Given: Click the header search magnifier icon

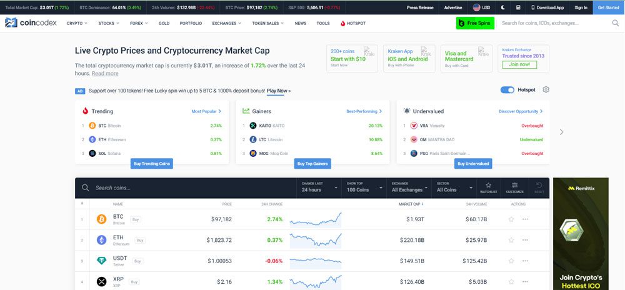Looking at the screenshot, I should pyautogui.click(x=616, y=23).
